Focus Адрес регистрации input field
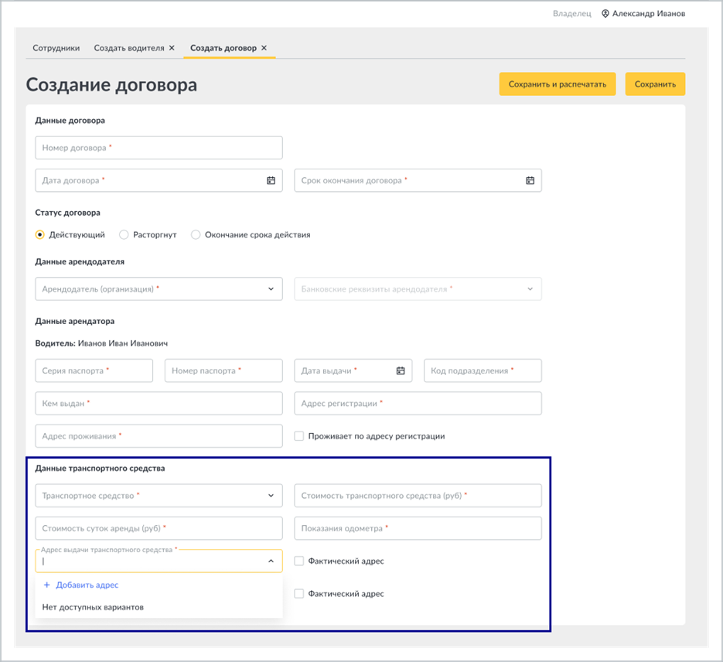 418,404
